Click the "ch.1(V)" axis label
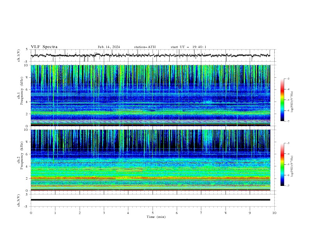Image resolution: width=309 pixels, height=239 pixels. tap(19, 55)
